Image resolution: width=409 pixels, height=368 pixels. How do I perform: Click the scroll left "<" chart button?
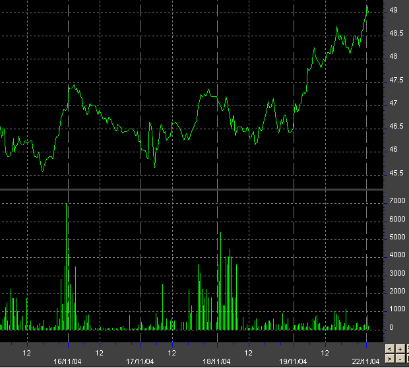click(390, 348)
